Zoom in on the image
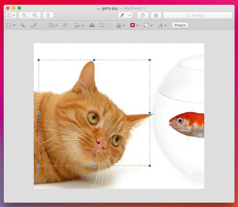This screenshot has width=238, height=207. tap(35, 15)
